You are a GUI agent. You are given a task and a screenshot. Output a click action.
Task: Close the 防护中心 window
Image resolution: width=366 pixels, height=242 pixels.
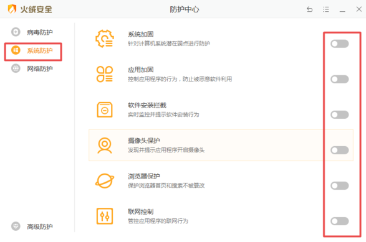pos(359,9)
